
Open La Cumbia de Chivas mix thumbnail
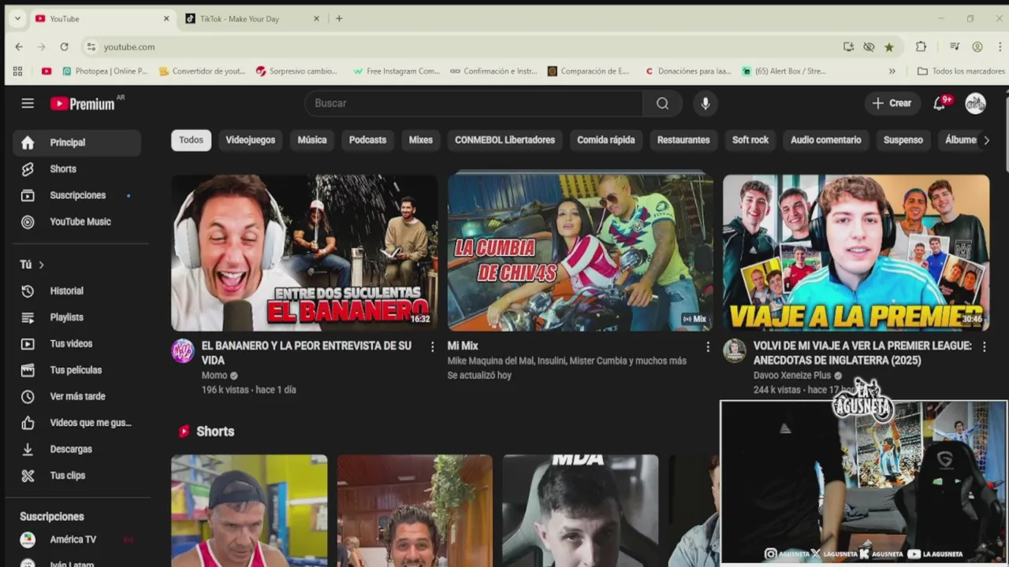(x=580, y=253)
